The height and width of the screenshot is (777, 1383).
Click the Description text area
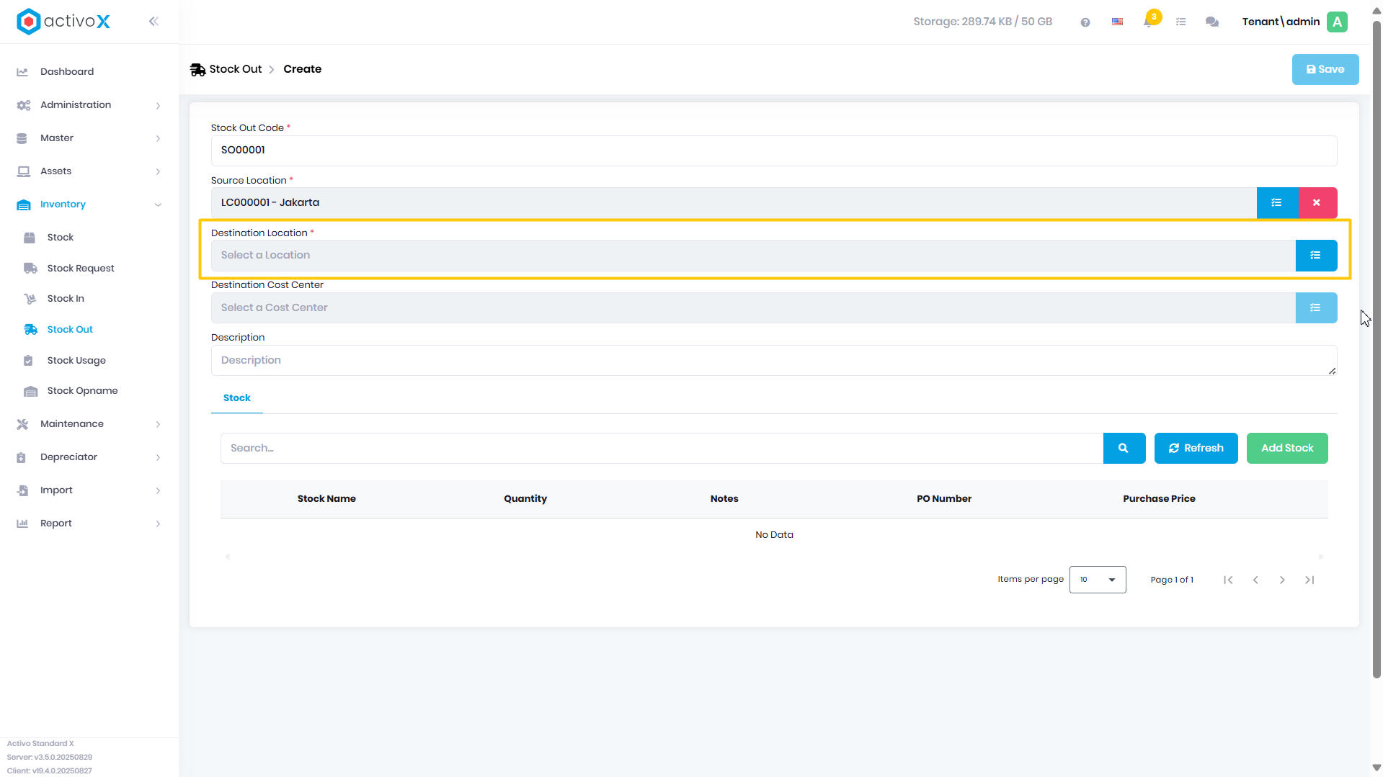pyautogui.click(x=774, y=360)
